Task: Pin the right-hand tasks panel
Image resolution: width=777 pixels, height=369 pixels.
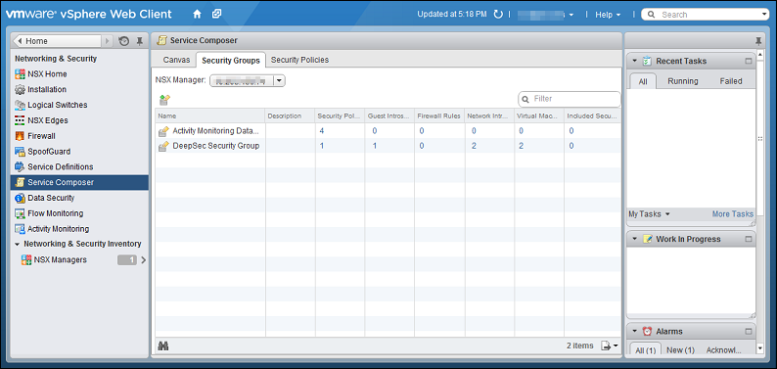Action: pyautogui.click(x=758, y=41)
